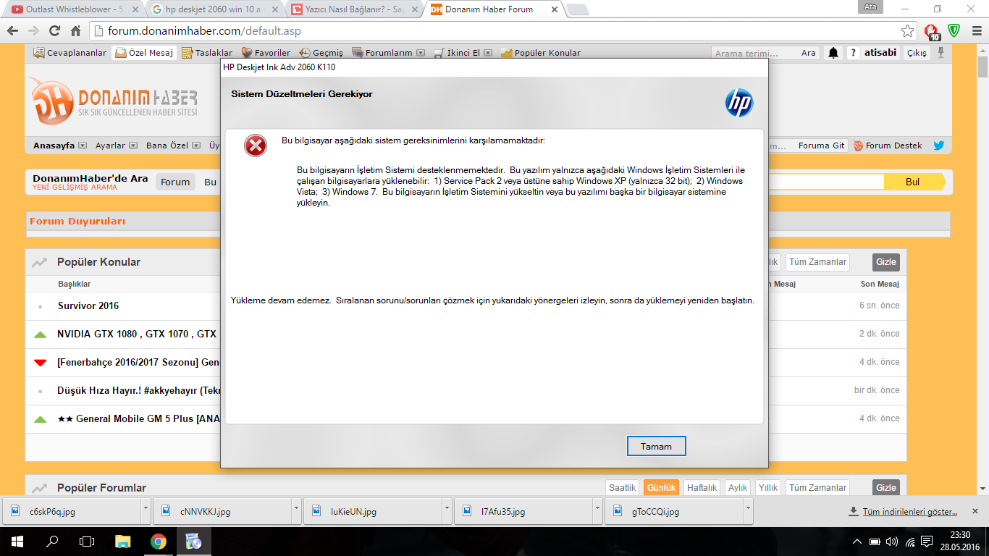Click the Ara search button

808,53
